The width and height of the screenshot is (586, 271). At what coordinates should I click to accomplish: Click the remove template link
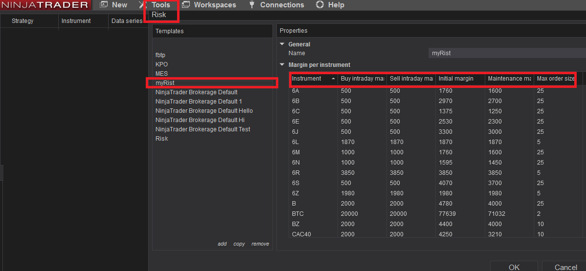click(x=260, y=244)
